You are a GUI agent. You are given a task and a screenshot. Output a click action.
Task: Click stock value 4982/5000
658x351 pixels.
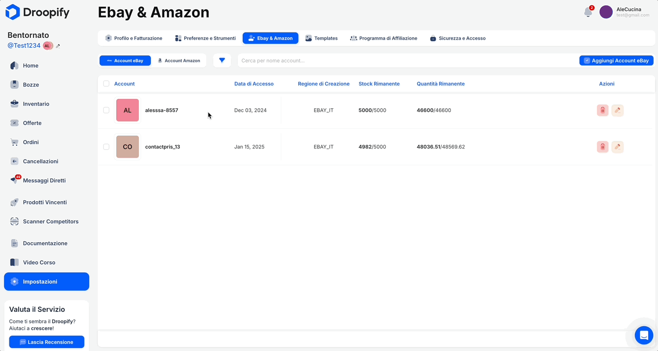[x=372, y=147]
